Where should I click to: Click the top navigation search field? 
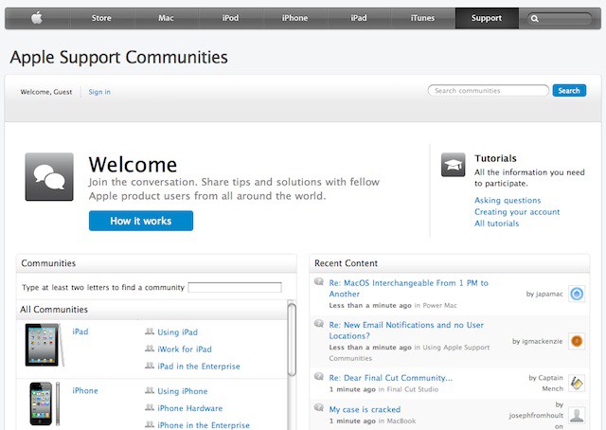click(x=560, y=19)
